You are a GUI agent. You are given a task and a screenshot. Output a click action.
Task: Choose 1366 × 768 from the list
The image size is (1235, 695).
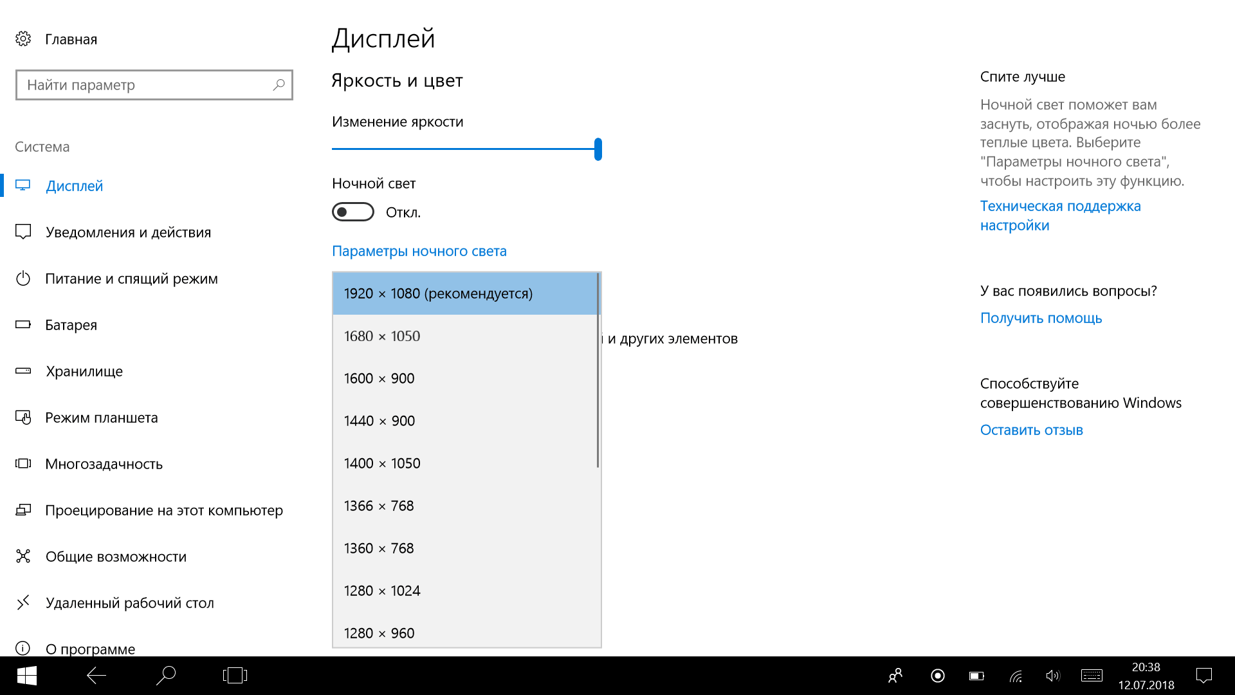(x=379, y=506)
